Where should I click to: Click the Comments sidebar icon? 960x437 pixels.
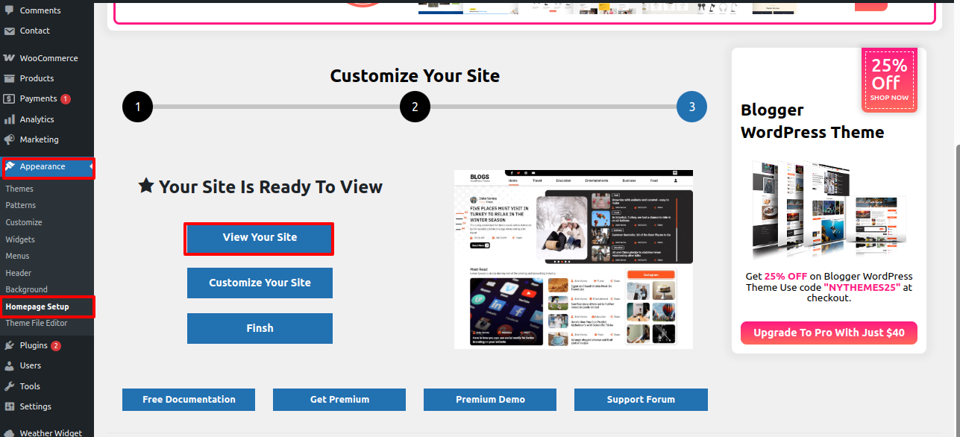[10, 10]
